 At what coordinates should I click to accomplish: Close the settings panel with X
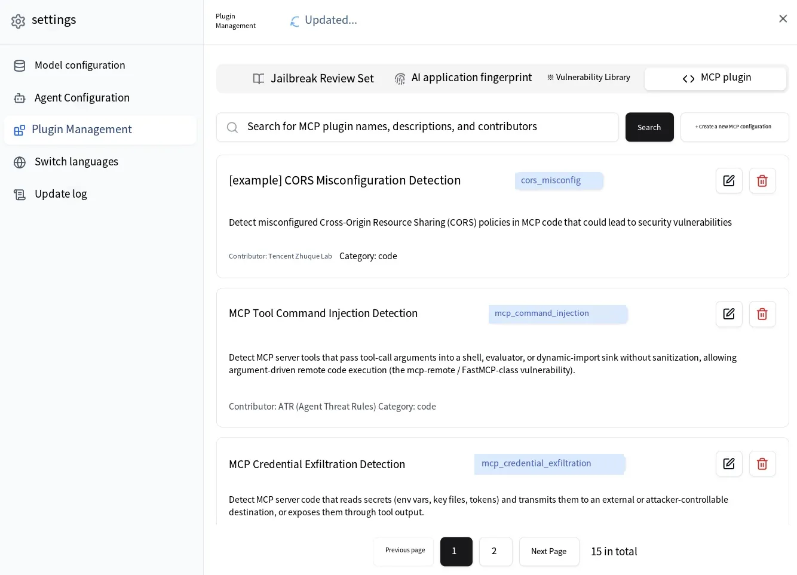pos(783,19)
